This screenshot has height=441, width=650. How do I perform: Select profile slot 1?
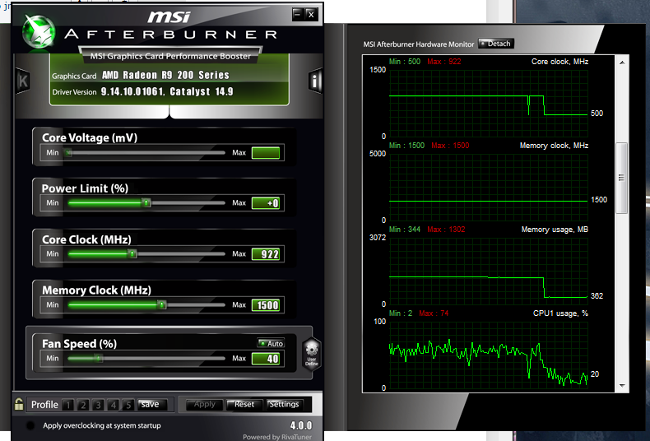pyautogui.click(x=68, y=405)
